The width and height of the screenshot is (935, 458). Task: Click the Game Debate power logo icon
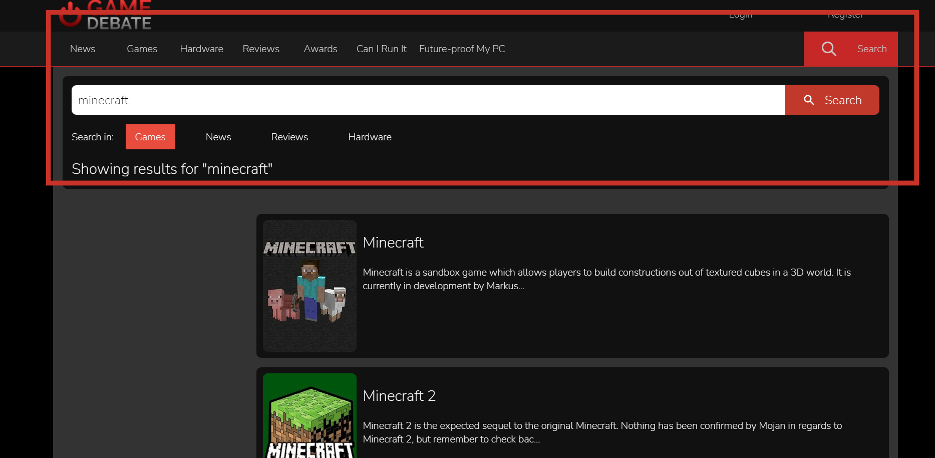point(70,14)
